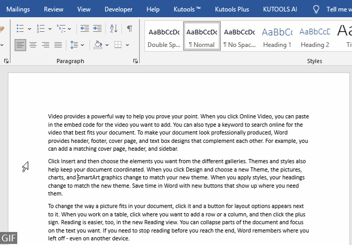Click the Borders icon
This screenshot has width=352, height=245.
pyautogui.click(x=118, y=45)
